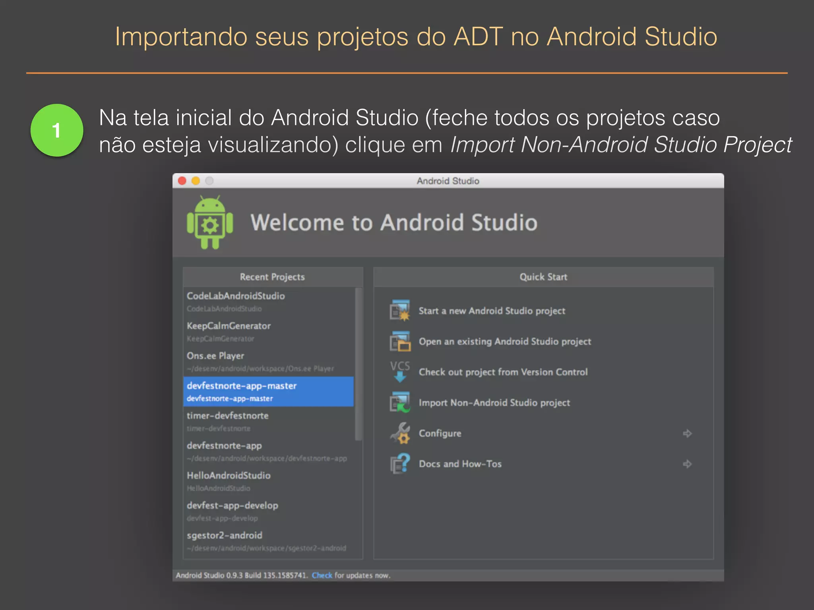The width and height of the screenshot is (814, 610).
Task: Minimize the Android Studio window
Action: tap(196, 181)
